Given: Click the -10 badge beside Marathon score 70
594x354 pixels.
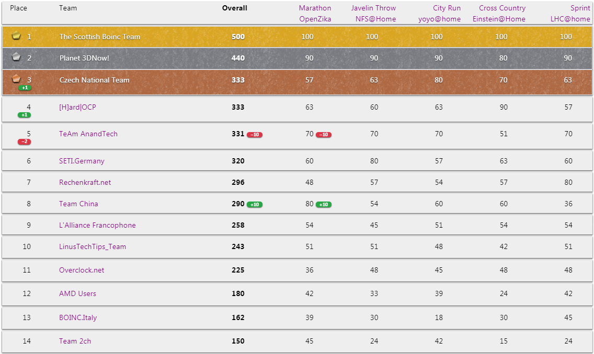Looking at the screenshot, I should [x=324, y=135].
